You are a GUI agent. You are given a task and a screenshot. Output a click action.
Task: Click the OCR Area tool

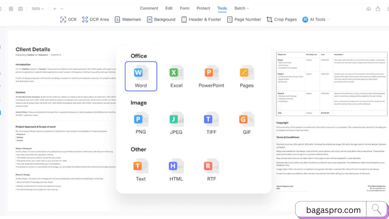click(95, 19)
